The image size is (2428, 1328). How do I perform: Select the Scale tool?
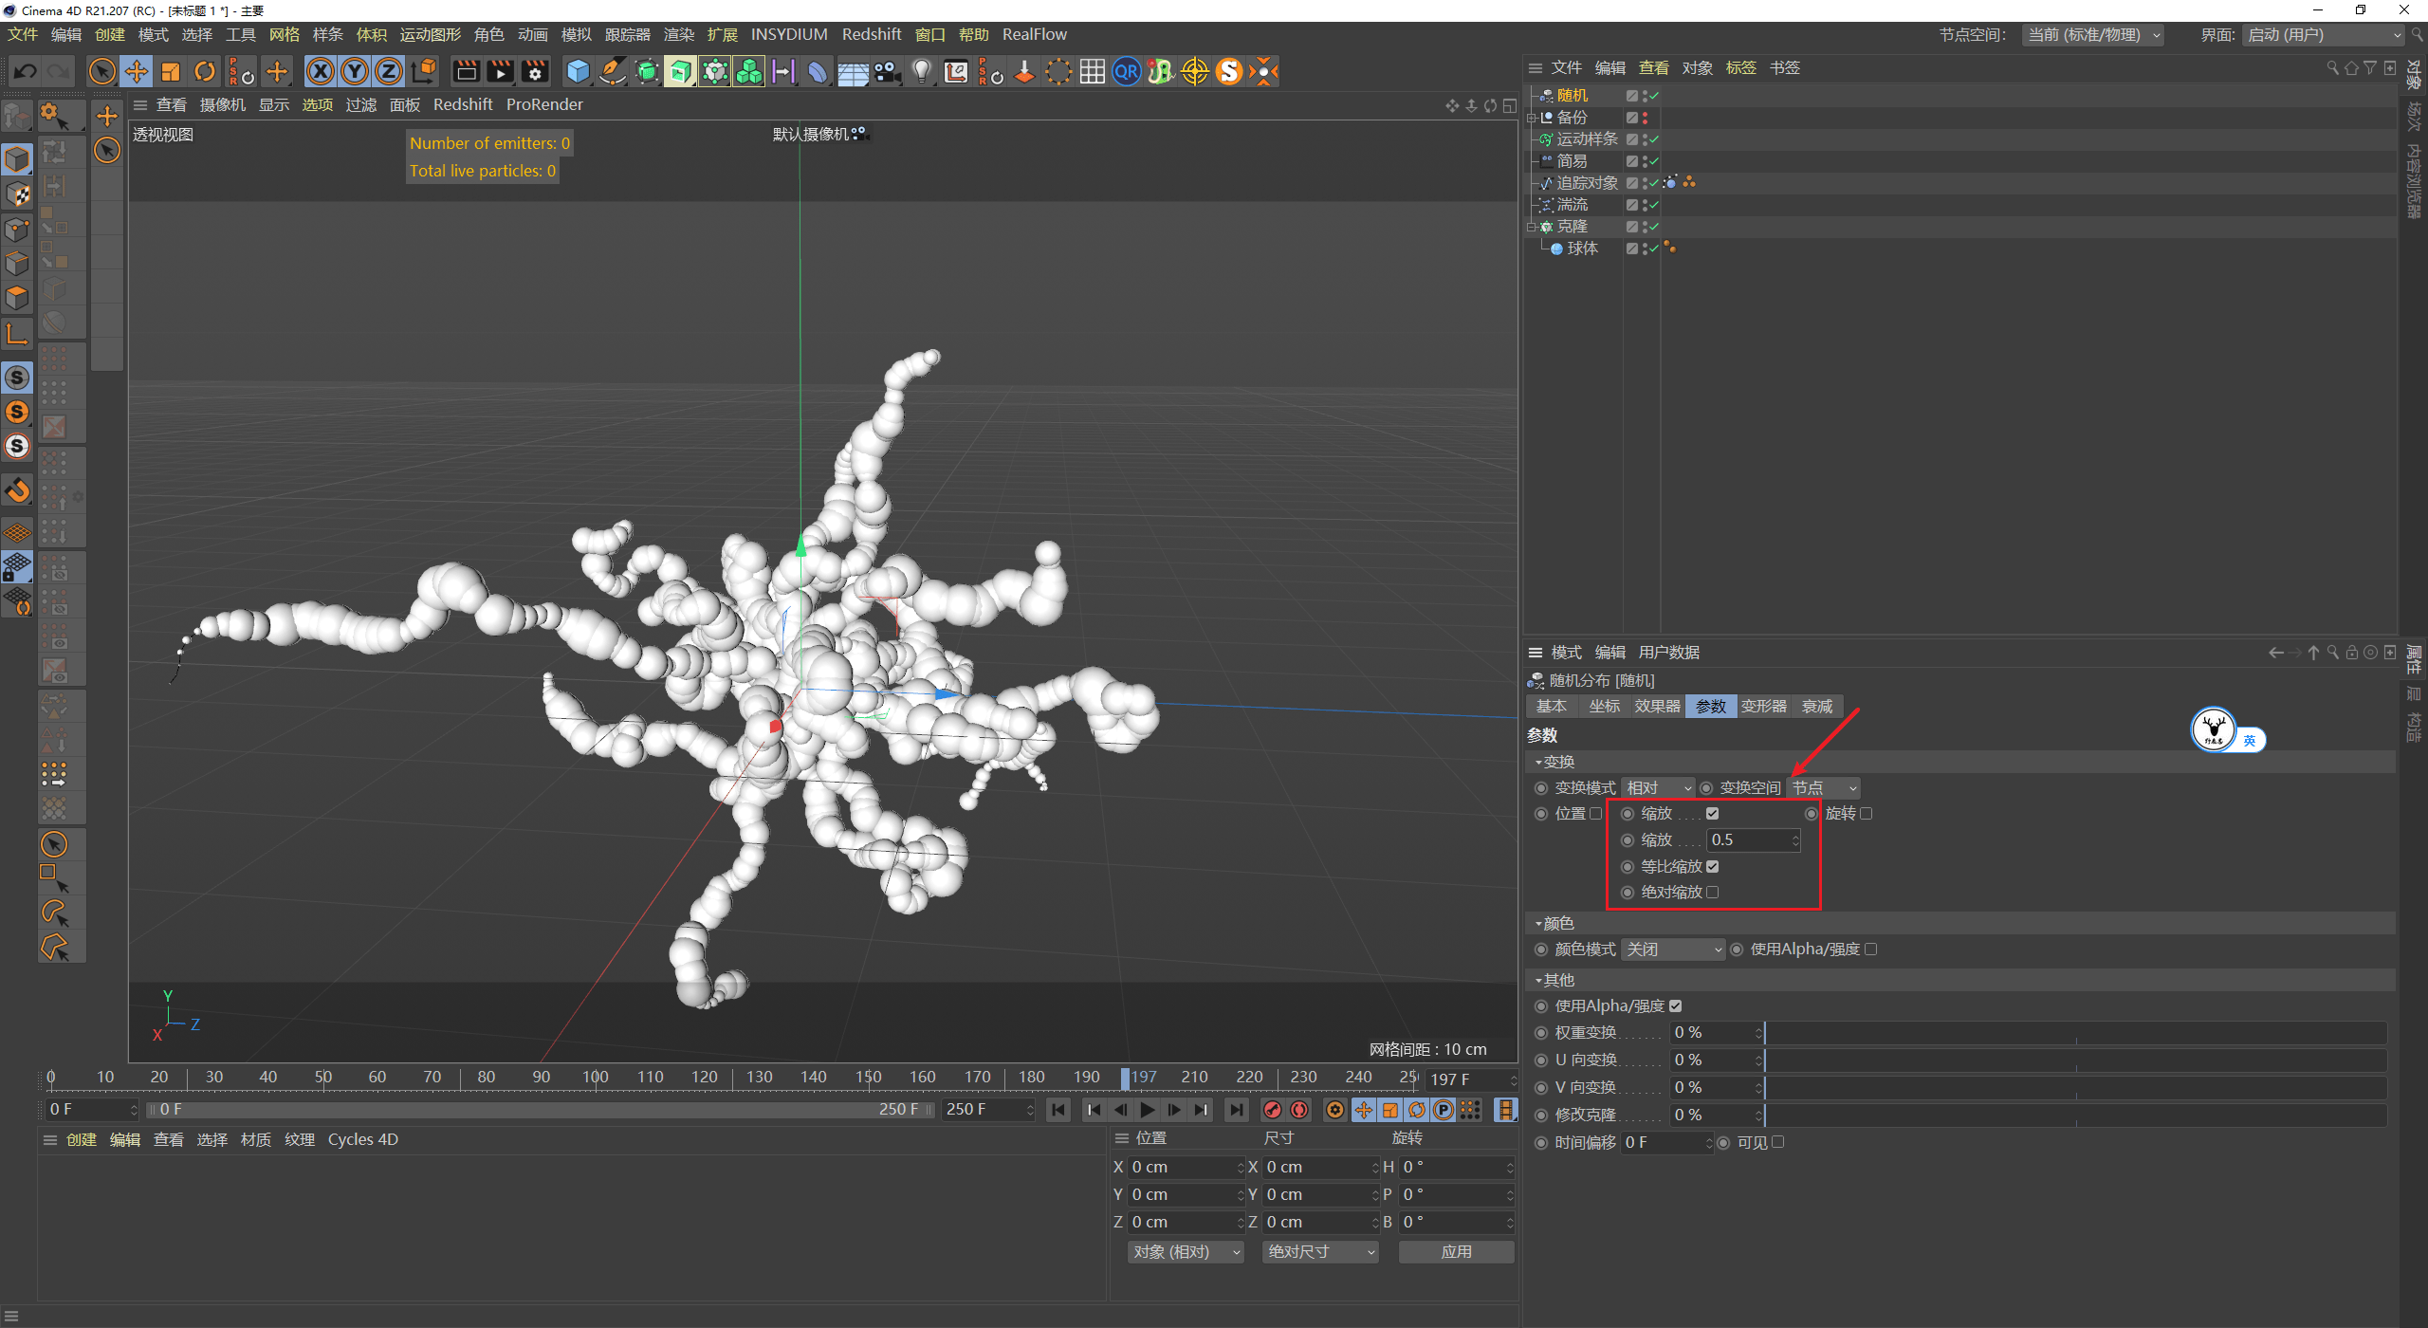171,71
